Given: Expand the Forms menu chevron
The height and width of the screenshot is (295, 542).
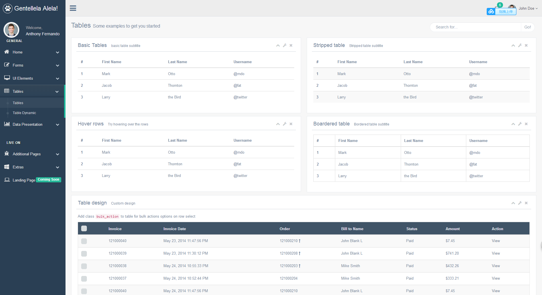Looking at the screenshot, I should click(58, 65).
